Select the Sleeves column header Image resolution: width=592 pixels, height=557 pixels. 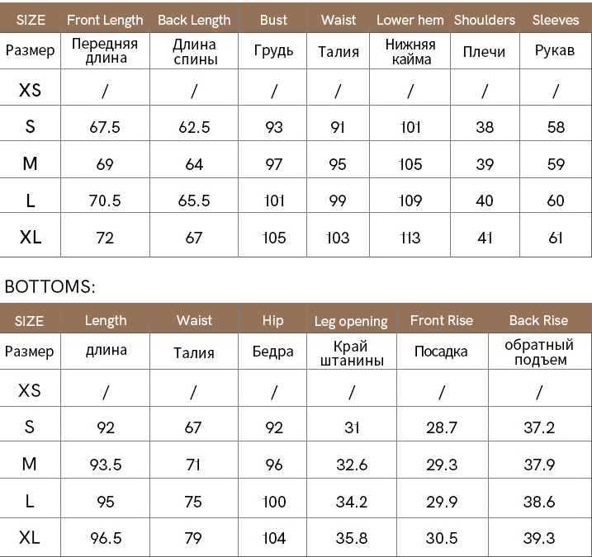(x=556, y=20)
